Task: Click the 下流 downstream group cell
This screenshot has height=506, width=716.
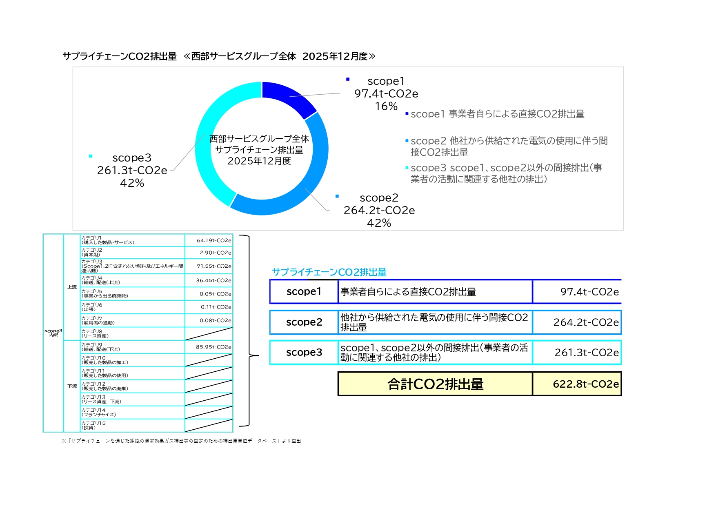Action: click(x=72, y=386)
